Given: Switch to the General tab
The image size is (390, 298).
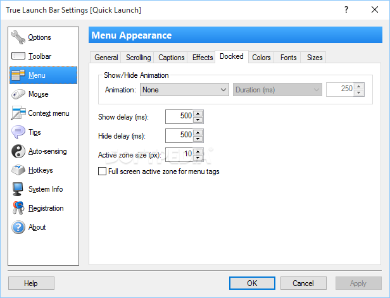Looking at the screenshot, I should (x=106, y=58).
